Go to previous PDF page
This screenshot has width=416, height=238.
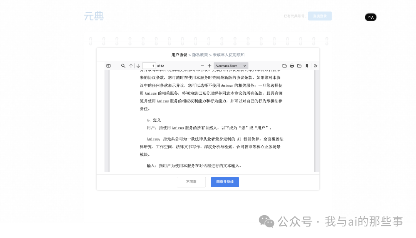[131, 66]
